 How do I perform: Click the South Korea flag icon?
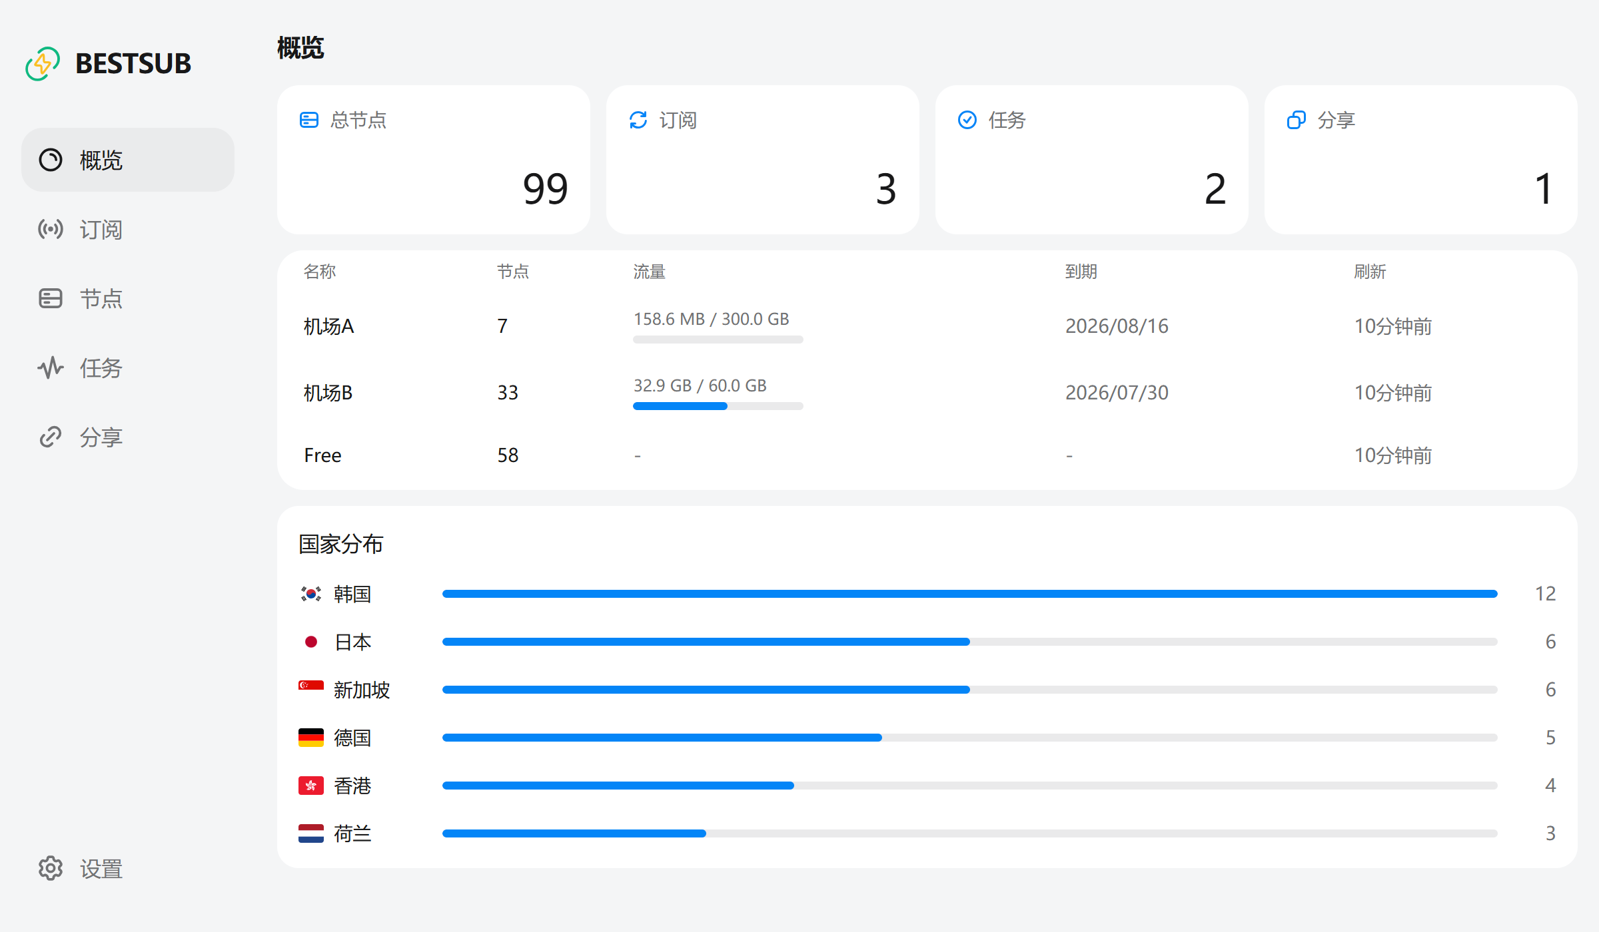pyautogui.click(x=311, y=594)
